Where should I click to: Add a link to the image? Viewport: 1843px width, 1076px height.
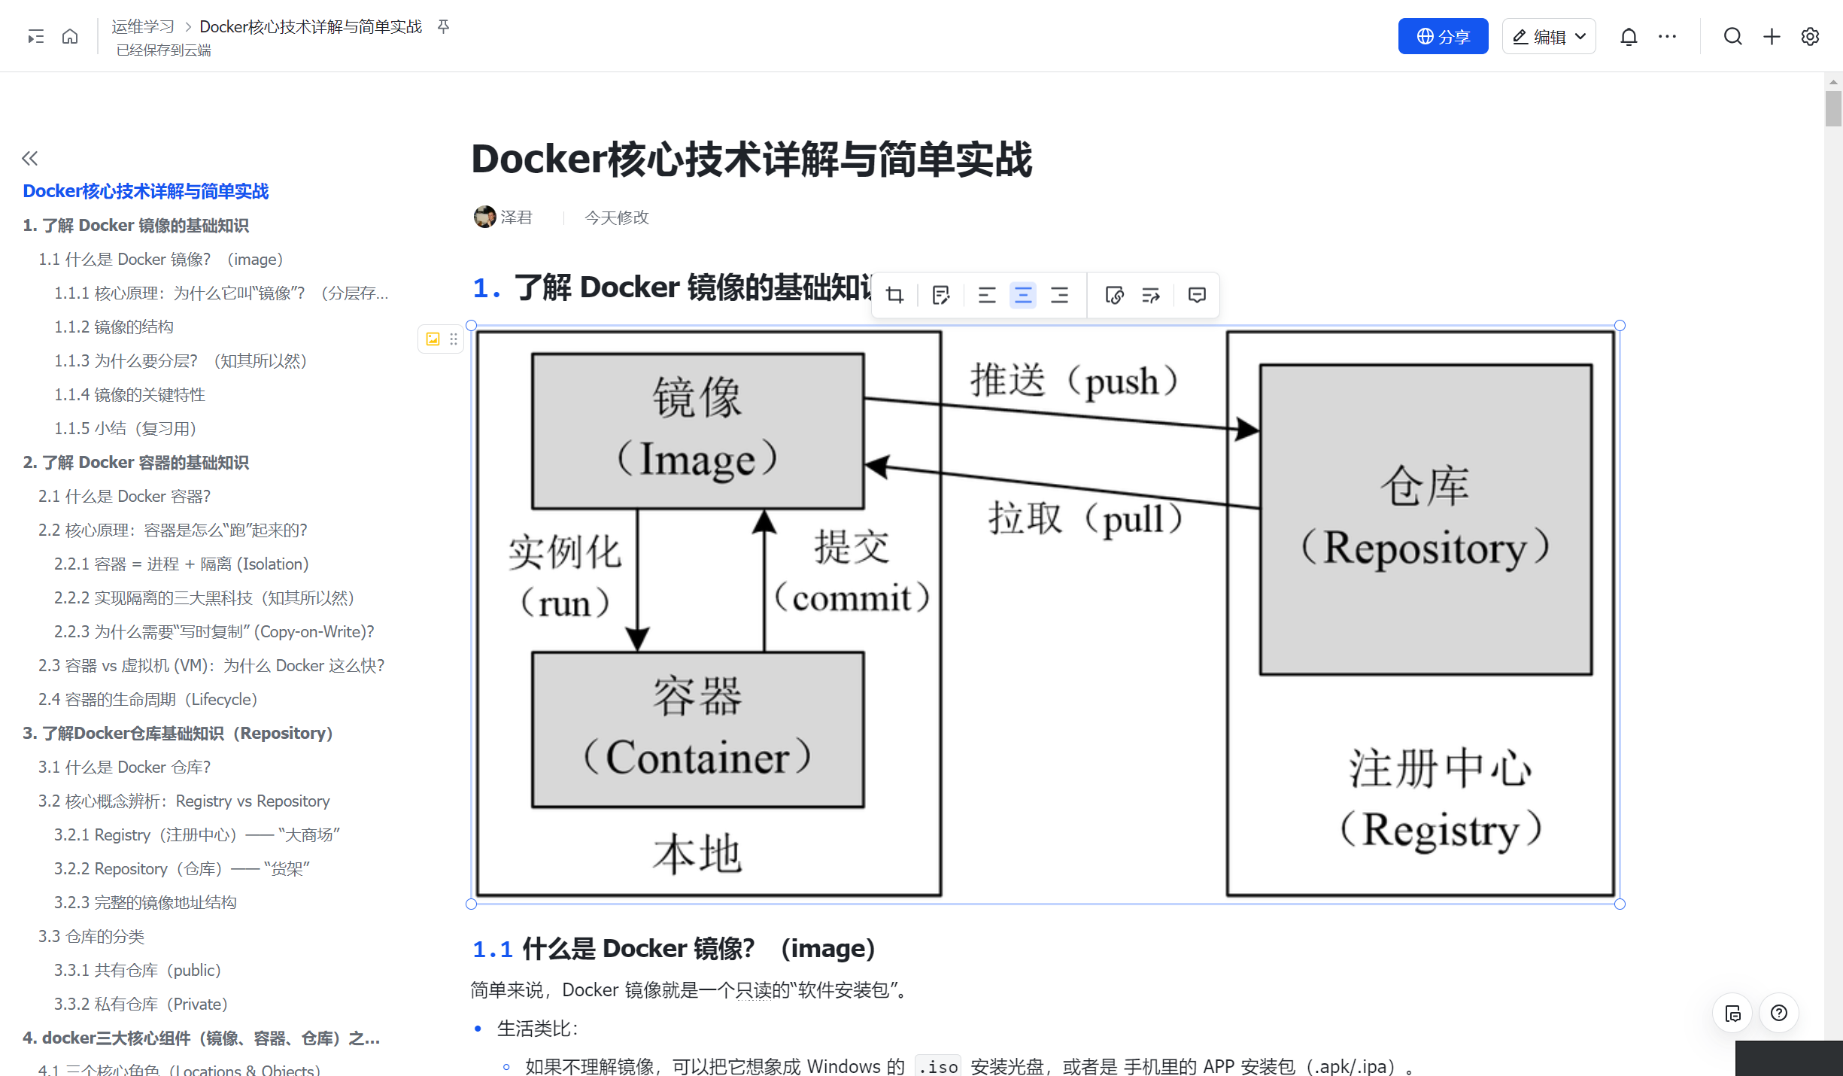click(x=1114, y=295)
